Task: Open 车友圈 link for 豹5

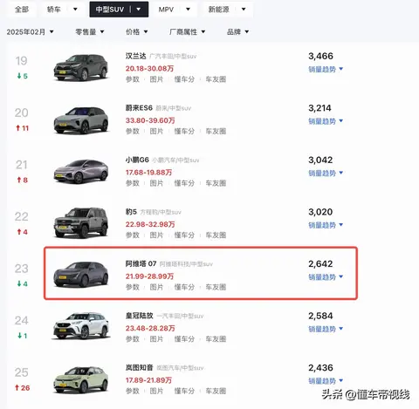Action: point(216,235)
